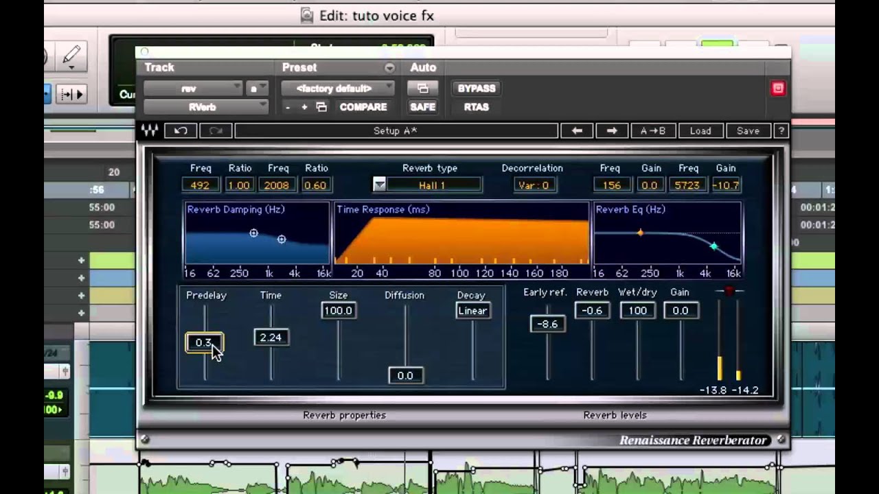Click the red target button in the plugin header
The height and width of the screenshot is (494, 879).
point(777,88)
